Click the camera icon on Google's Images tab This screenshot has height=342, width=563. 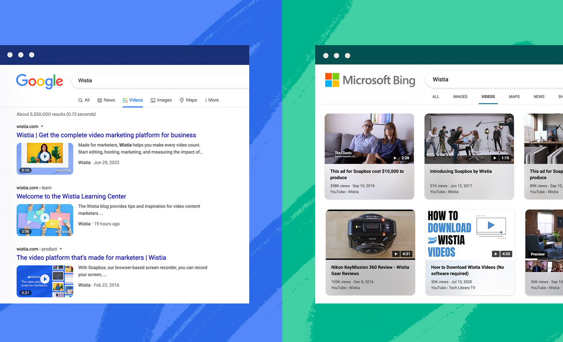153,100
